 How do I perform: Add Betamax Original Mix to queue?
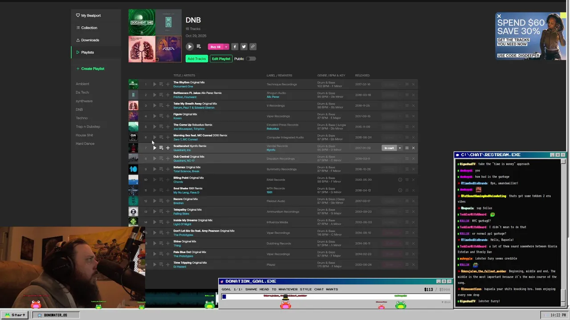pos(161,169)
